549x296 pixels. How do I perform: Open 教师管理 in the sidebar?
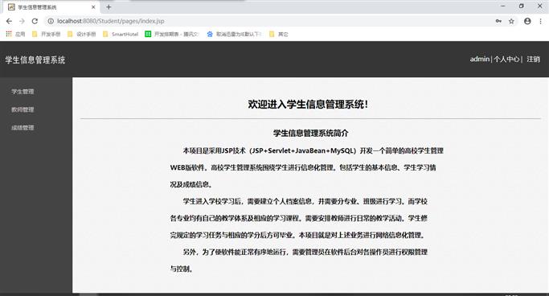pos(23,109)
